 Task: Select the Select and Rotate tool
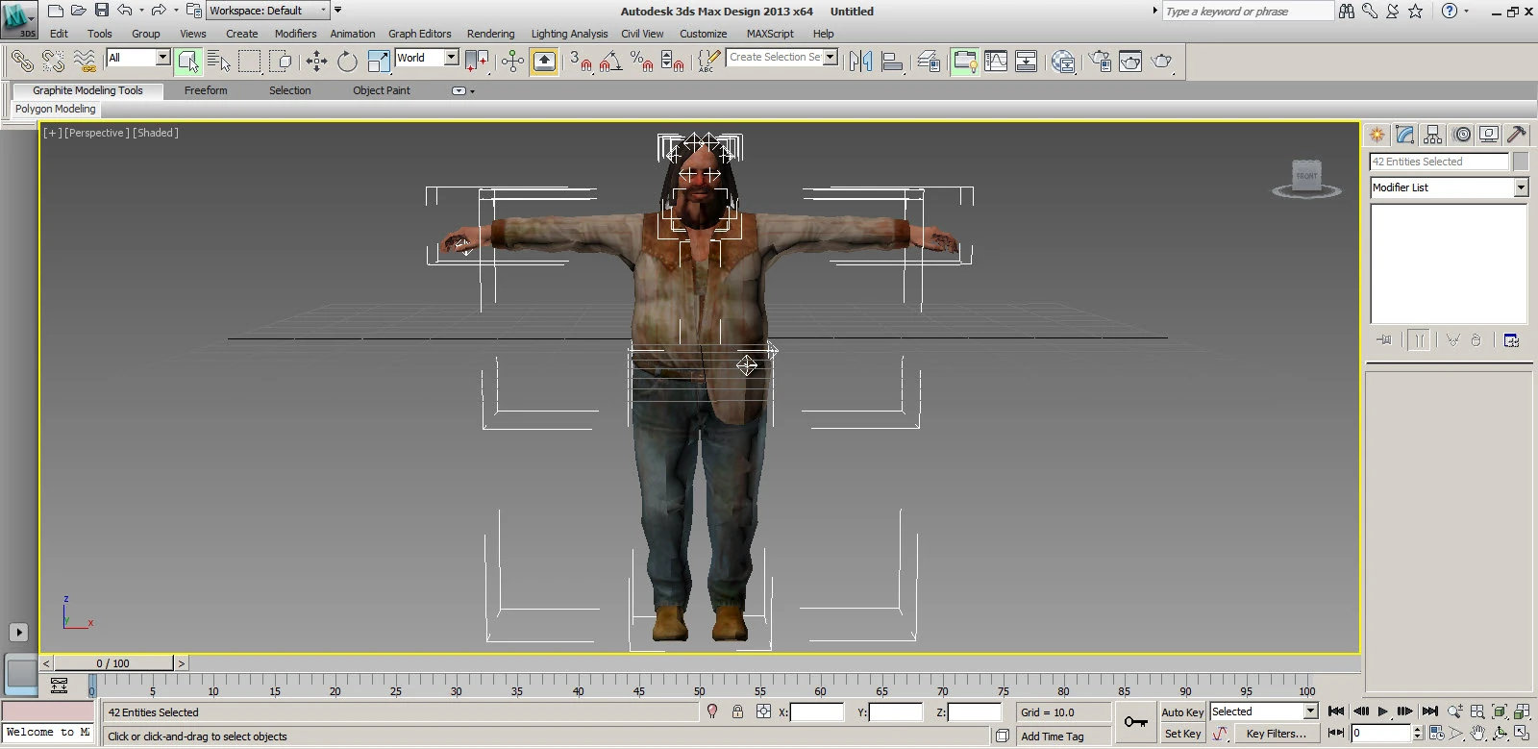click(347, 62)
